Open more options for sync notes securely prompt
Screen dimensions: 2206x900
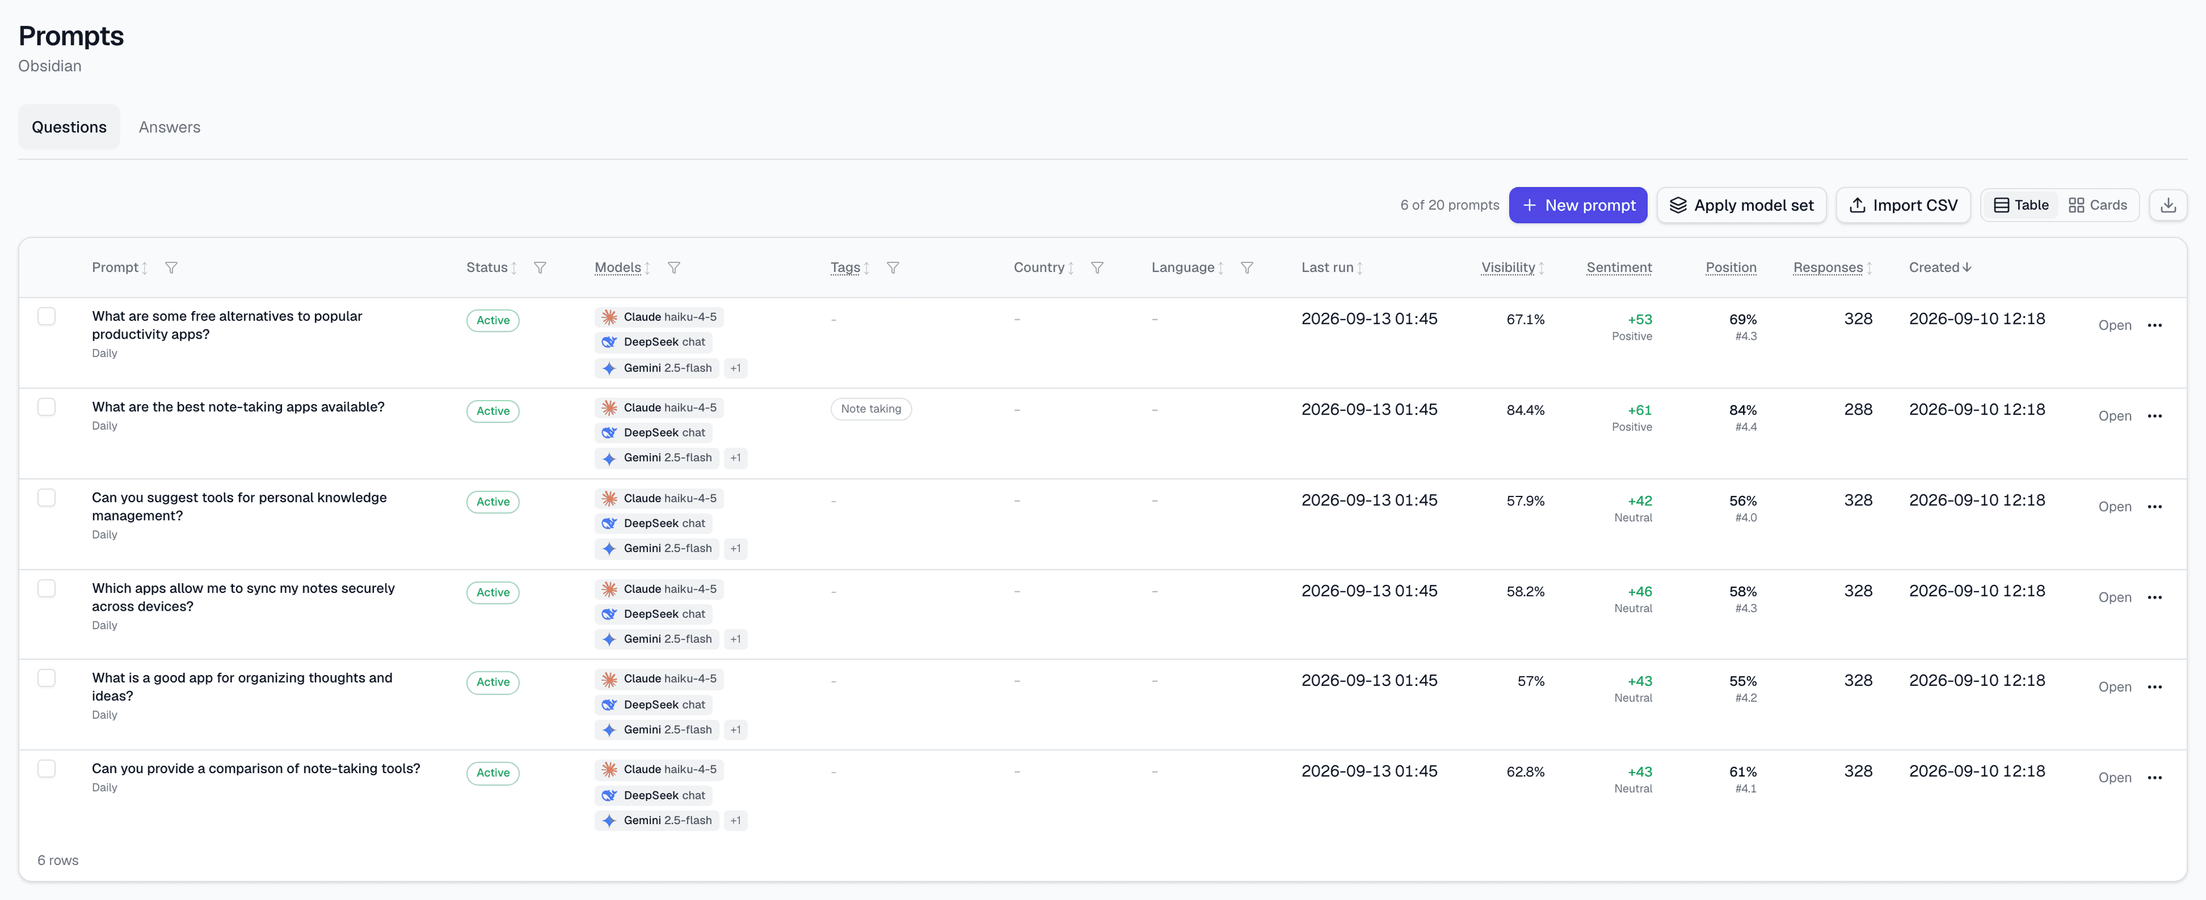(x=2155, y=597)
